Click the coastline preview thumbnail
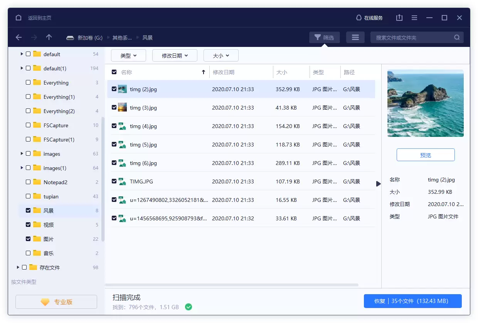Image resolution: width=478 pixels, height=323 pixels. click(425, 103)
